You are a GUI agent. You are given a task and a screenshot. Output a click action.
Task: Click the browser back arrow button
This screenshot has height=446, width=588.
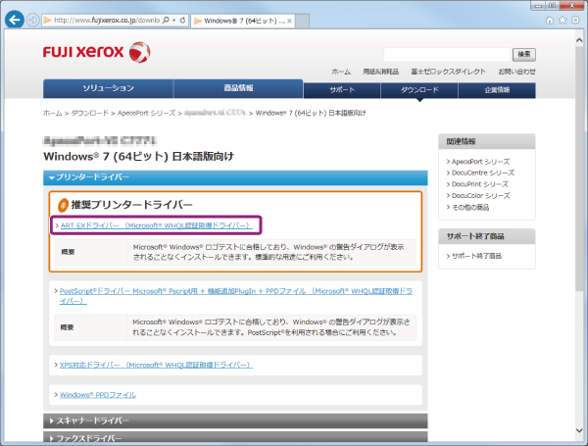16,19
